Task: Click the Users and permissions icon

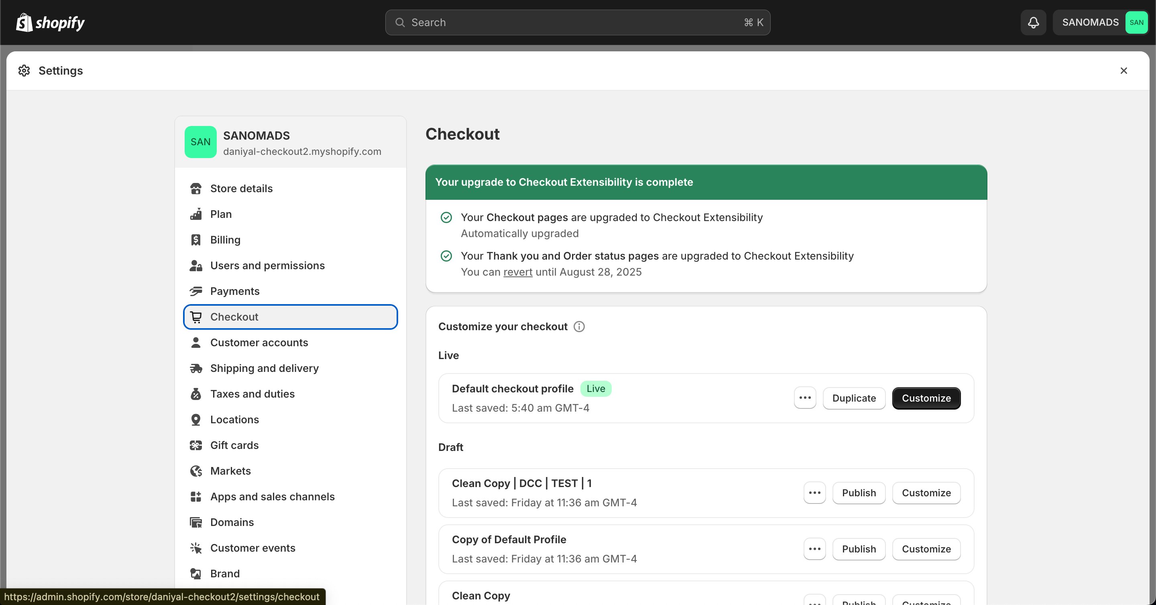Action: click(195, 266)
